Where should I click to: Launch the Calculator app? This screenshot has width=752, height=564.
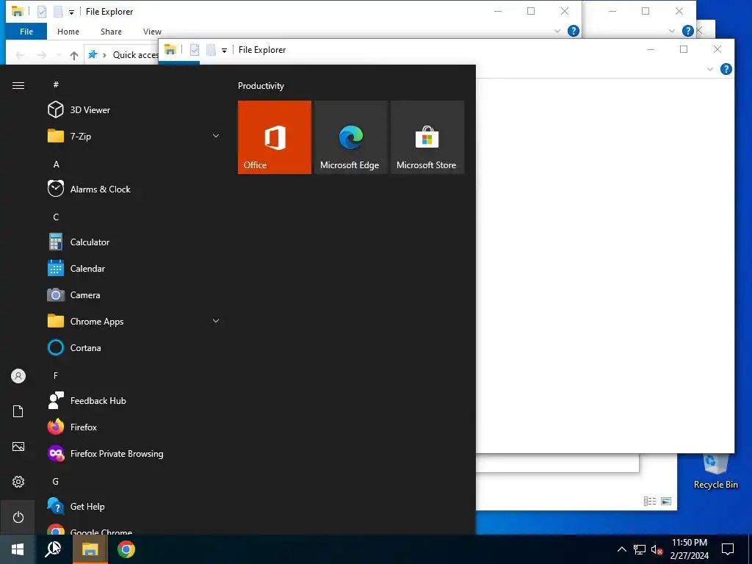134,242
